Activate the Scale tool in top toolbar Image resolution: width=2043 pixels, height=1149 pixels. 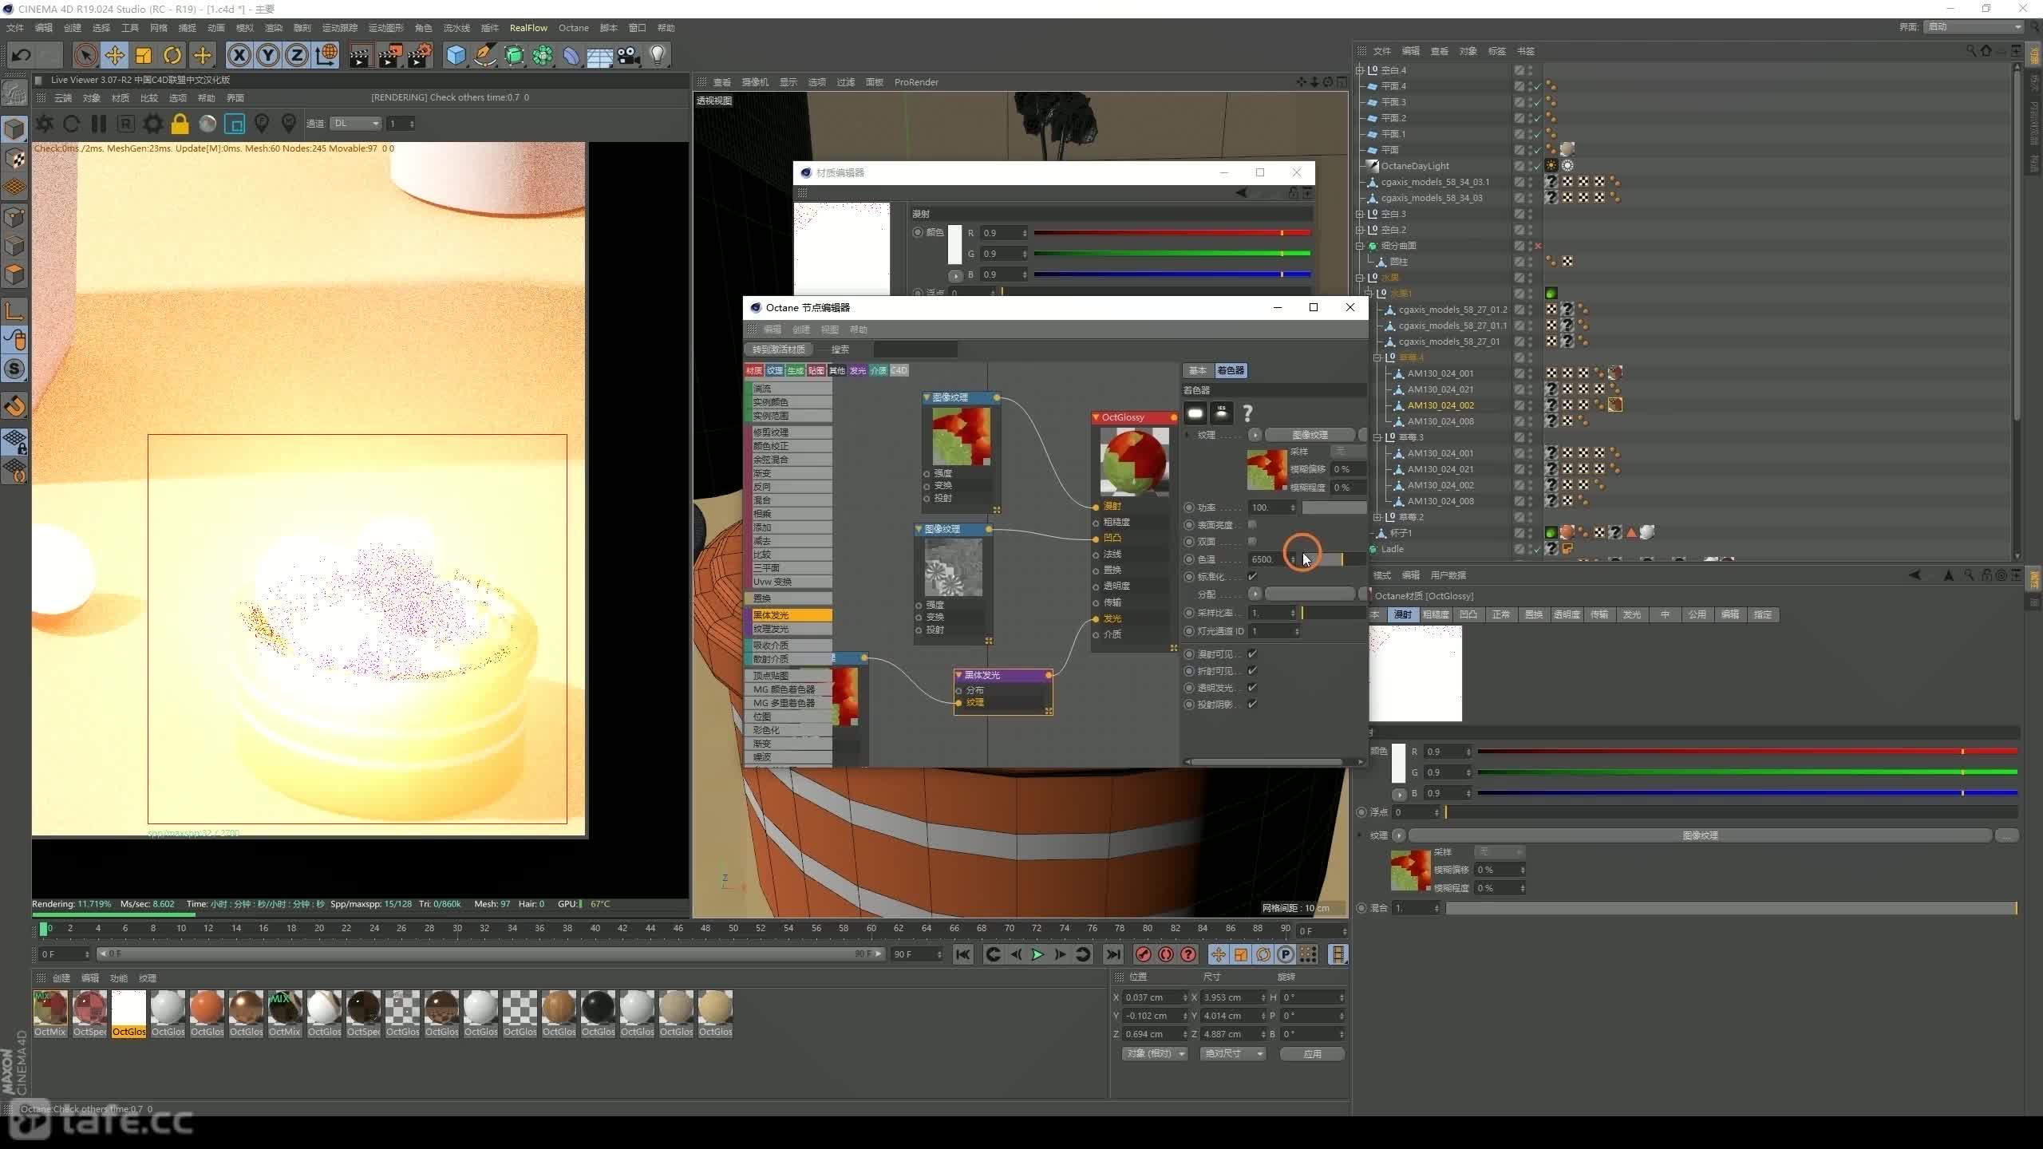(144, 55)
